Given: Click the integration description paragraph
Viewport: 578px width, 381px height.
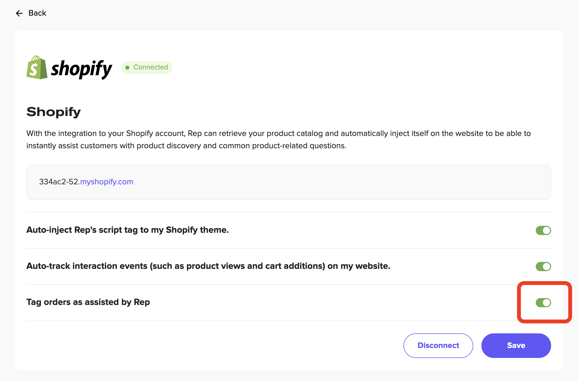Looking at the screenshot, I should tap(278, 140).
